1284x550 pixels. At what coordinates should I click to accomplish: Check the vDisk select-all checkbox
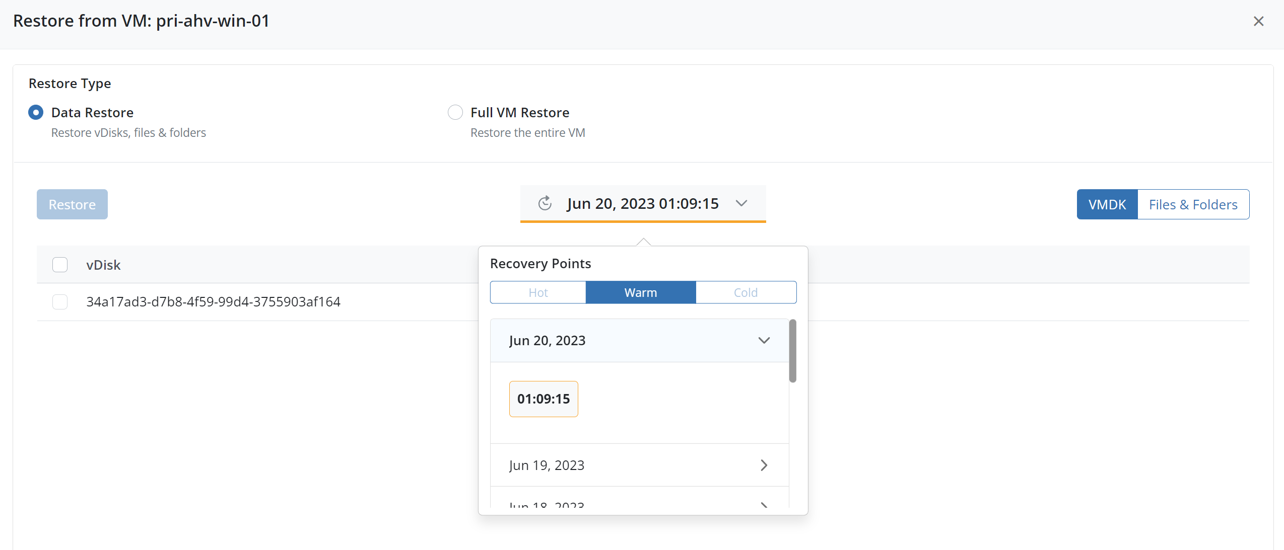[x=60, y=265]
